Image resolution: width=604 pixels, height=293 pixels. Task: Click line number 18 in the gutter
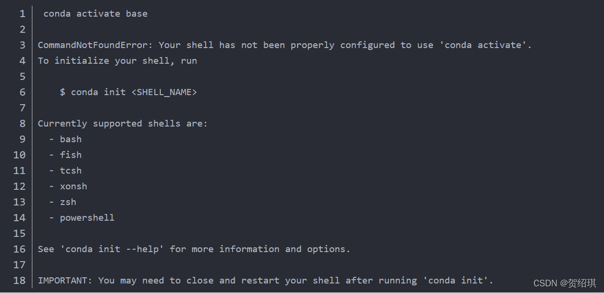point(20,281)
